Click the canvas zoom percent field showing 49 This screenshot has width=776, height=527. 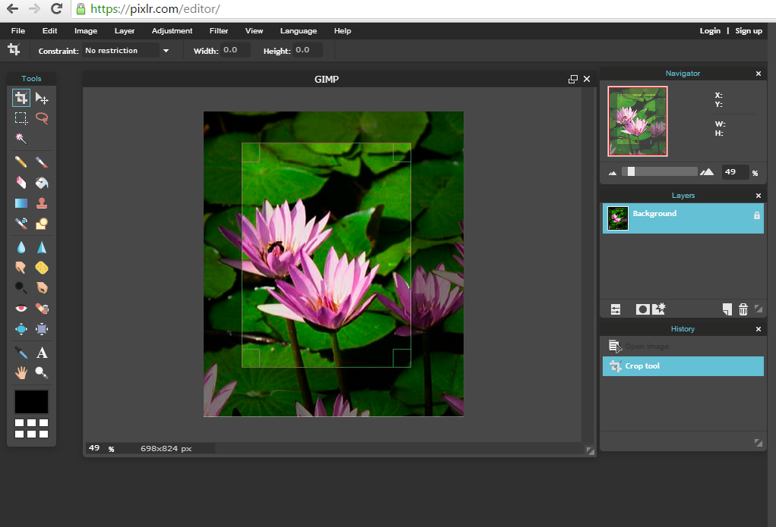tap(94, 448)
